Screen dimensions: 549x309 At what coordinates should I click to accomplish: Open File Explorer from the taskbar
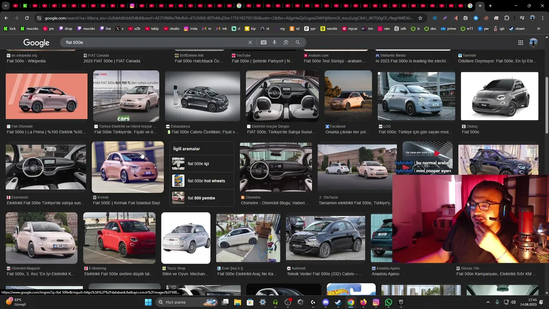pos(237,302)
